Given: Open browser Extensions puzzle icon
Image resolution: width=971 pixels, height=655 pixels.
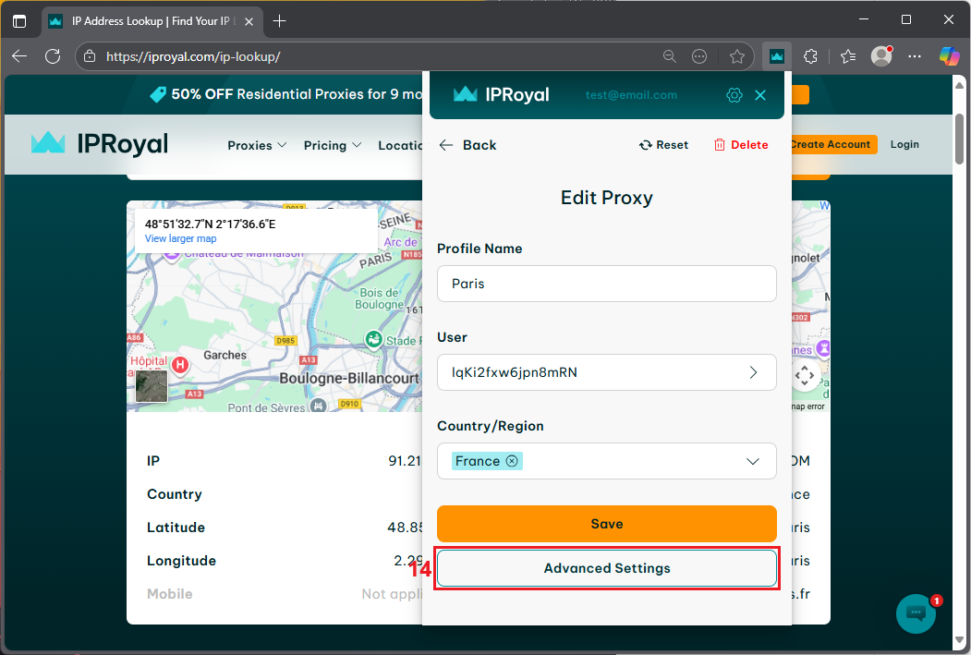Looking at the screenshot, I should (x=810, y=56).
